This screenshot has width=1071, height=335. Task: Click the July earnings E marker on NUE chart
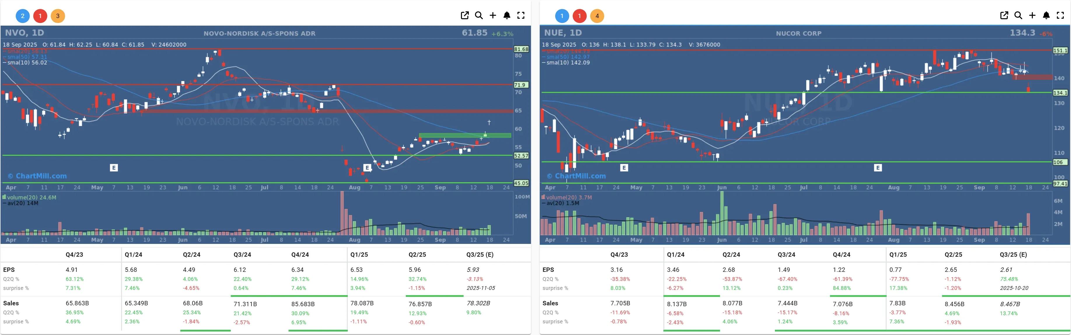[878, 168]
